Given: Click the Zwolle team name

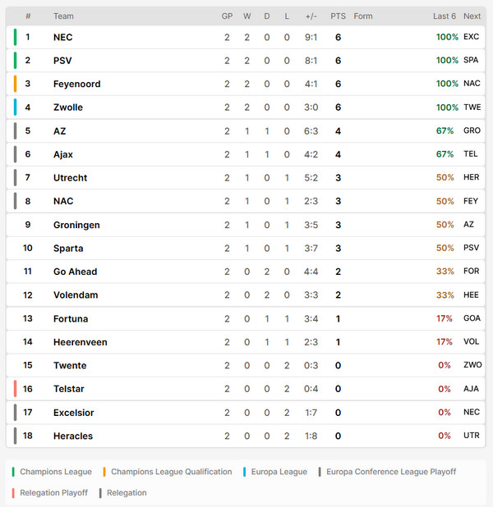Looking at the screenshot, I should pyautogui.click(x=68, y=107).
